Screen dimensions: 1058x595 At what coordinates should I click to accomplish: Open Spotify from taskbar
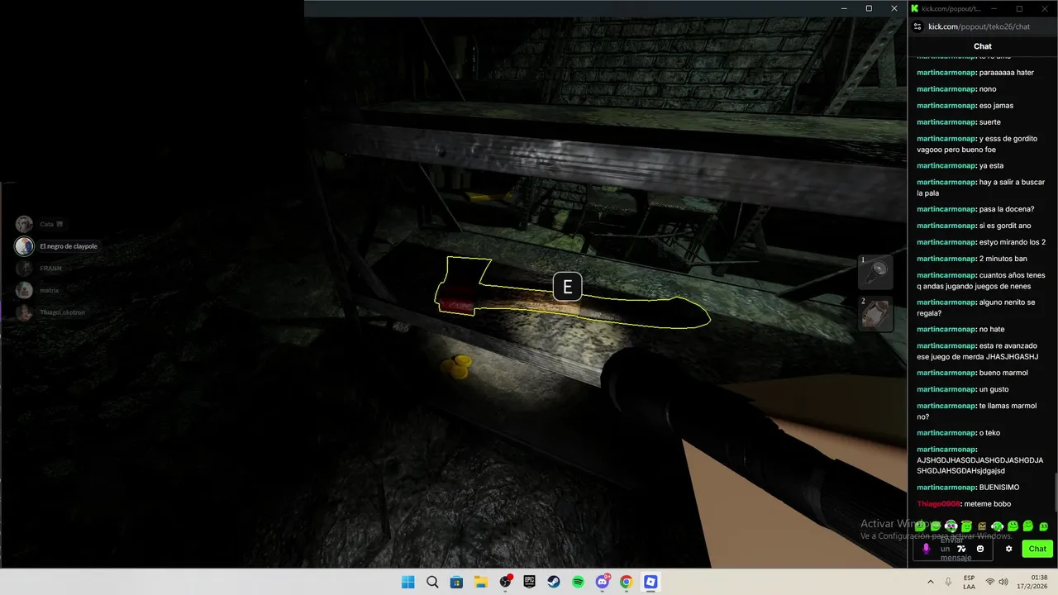pos(578,582)
